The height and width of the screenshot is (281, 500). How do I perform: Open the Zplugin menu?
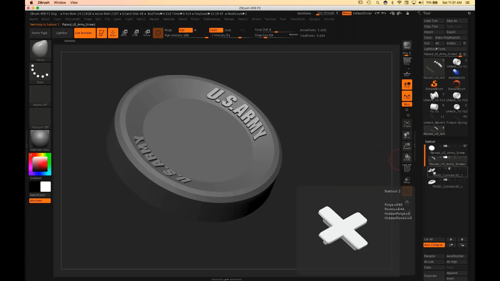(x=315, y=19)
